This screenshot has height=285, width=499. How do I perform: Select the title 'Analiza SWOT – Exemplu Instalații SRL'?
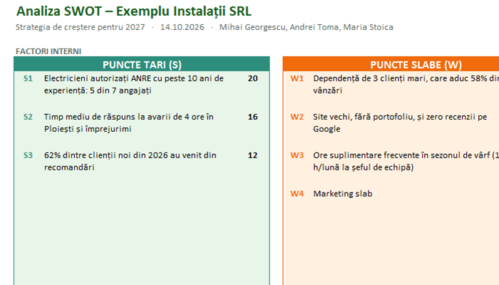pos(134,11)
